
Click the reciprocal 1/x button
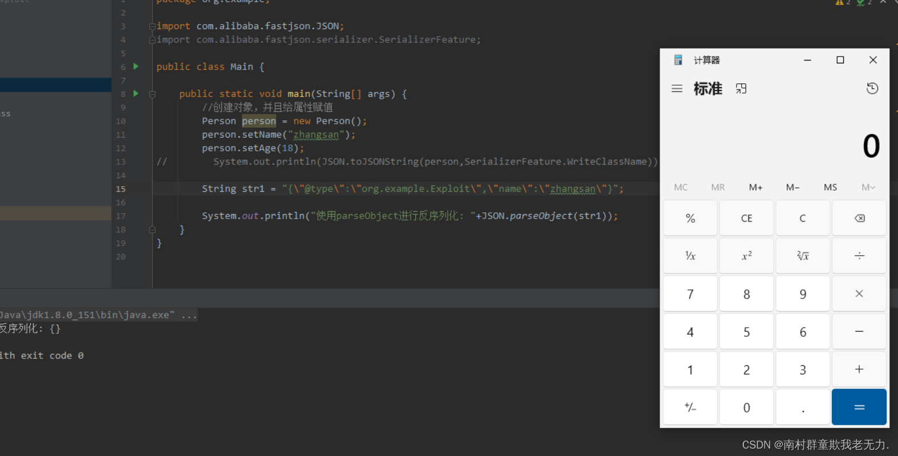690,256
